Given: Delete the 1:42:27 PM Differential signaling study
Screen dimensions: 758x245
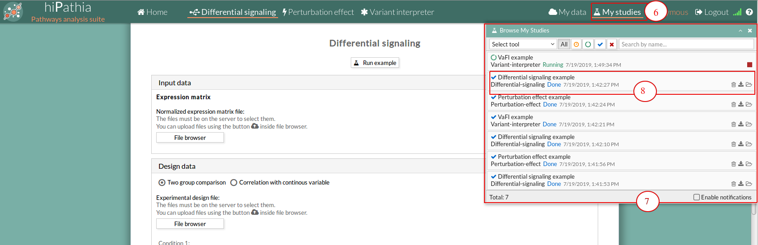Looking at the screenshot, I should pos(733,84).
